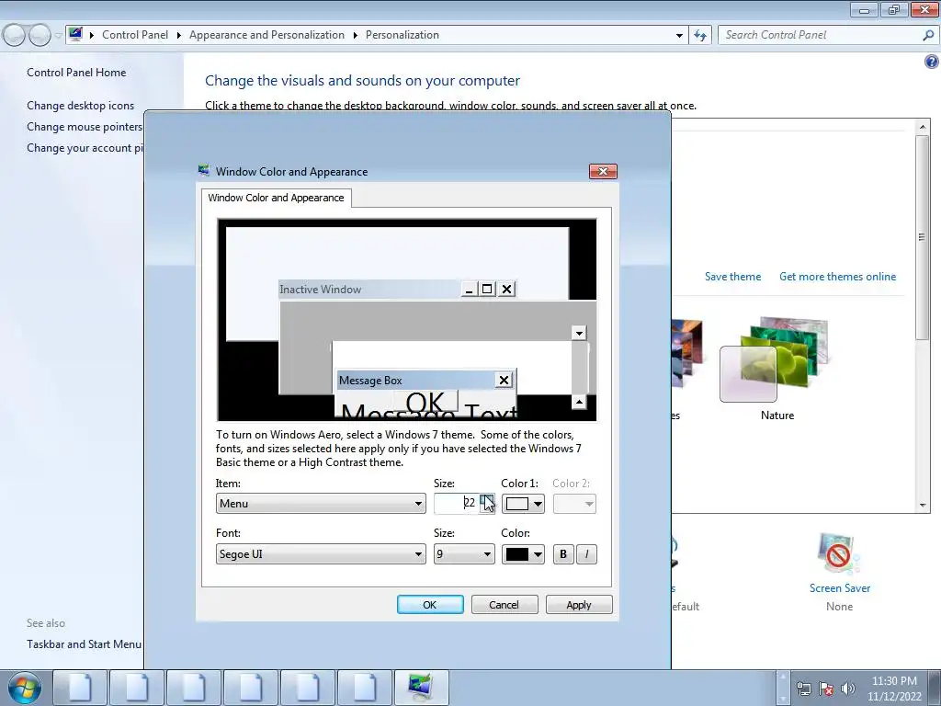941x706 pixels.
Task: Click the Control Panel address bar icon
Action: (x=75, y=34)
